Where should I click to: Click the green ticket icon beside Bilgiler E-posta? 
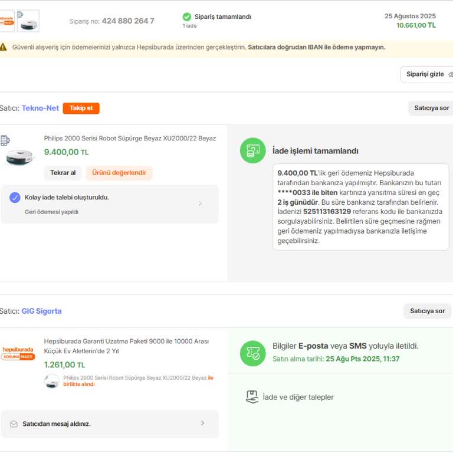253,354
